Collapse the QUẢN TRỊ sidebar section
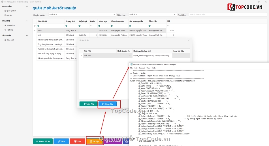 click(27, 21)
